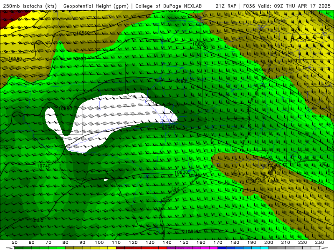Click the "Geopotential Height (gpm)" header text

tap(96, 6)
